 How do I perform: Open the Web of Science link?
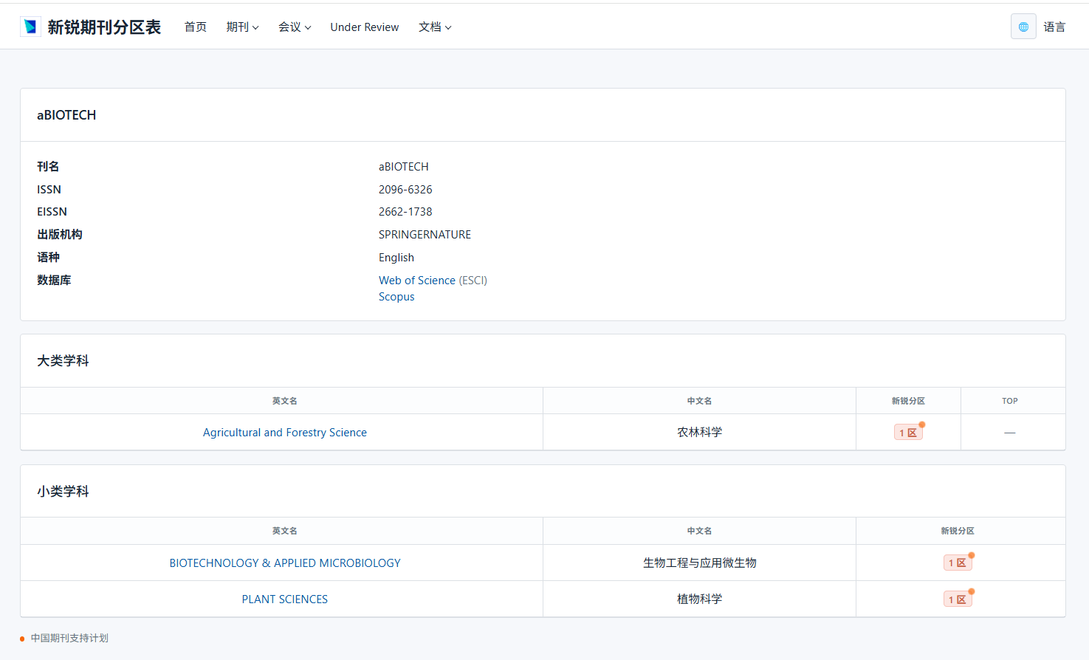click(416, 281)
